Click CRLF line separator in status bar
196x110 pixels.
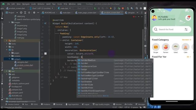[120, 107]
